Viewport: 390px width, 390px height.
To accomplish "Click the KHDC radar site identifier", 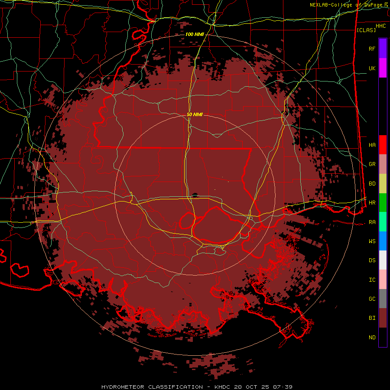I will coord(223,387).
